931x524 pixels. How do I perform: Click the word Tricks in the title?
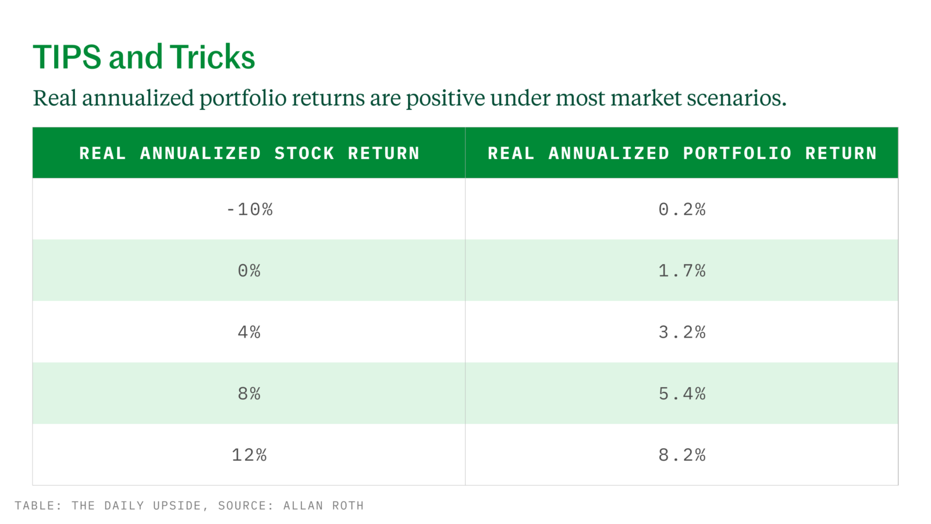tap(212, 58)
